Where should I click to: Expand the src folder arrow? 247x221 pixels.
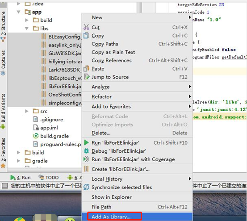coord(27,111)
